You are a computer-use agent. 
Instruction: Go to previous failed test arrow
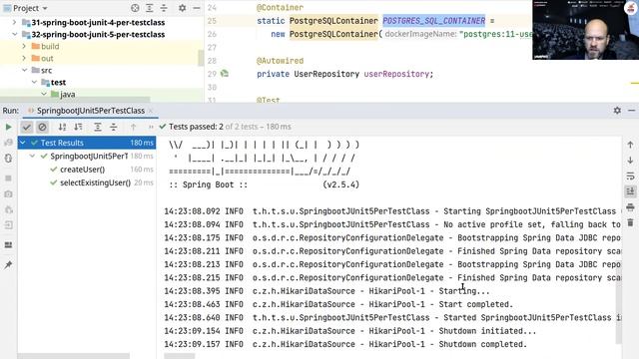tap(133, 127)
